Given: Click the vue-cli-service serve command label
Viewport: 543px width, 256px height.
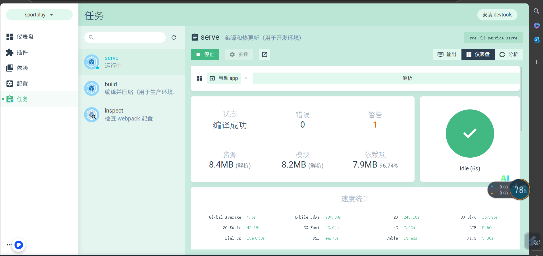Looking at the screenshot, I should (494, 38).
